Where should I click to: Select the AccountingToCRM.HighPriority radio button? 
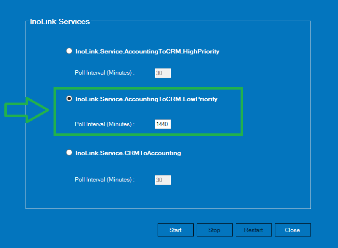coord(69,51)
